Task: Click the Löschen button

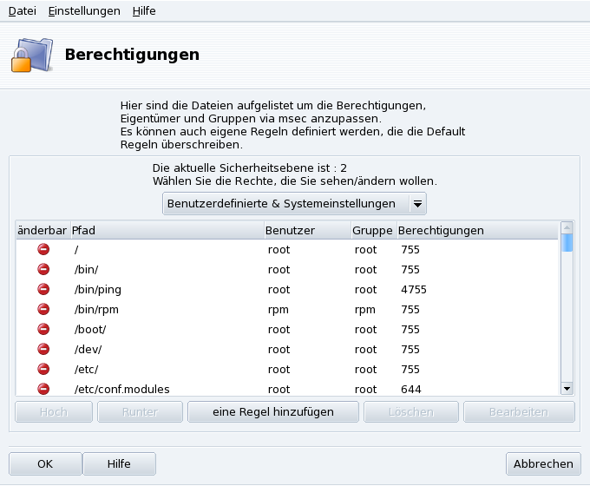Action: click(411, 412)
